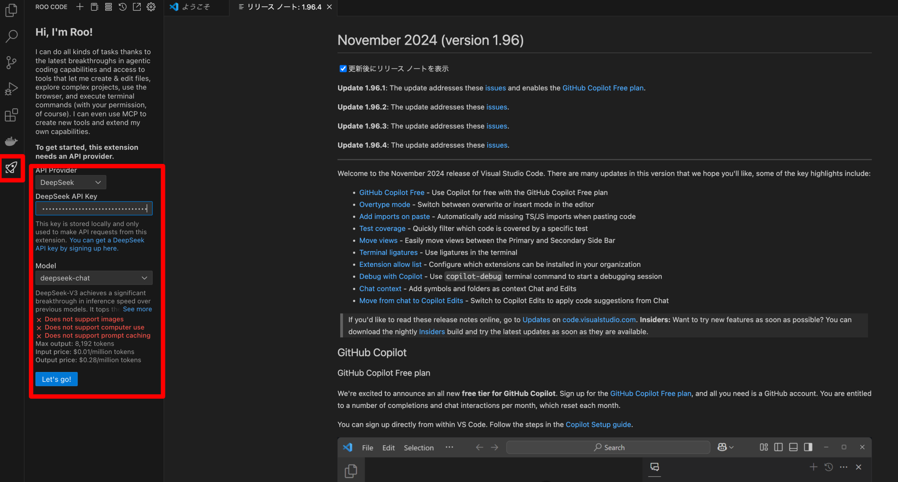The image size is (898, 482).
Task: Open the Docker extension view
Action: [x=11, y=141]
